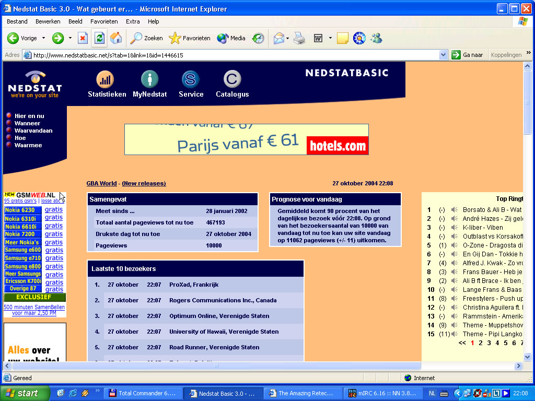
Task: Click the Waarmee sidebar link
Action: click(28, 145)
